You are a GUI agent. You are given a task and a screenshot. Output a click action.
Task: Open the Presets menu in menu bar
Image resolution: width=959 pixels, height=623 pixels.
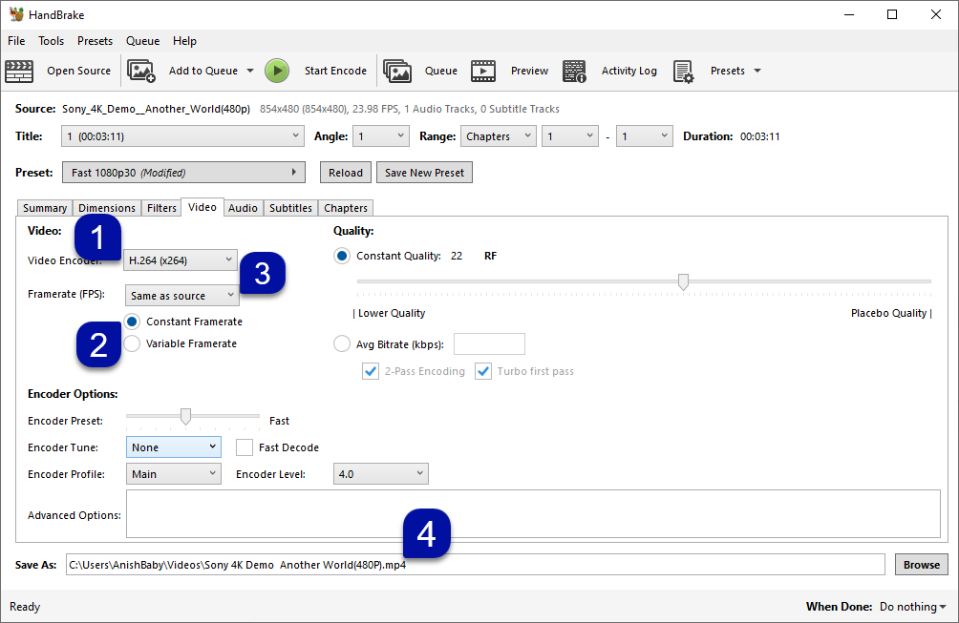(95, 41)
